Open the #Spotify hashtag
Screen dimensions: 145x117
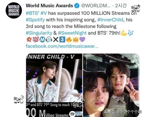pos(35,20)
